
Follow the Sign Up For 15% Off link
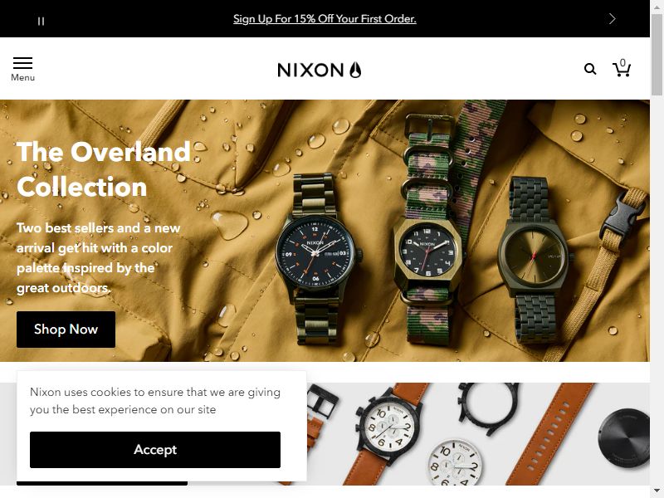coord(325,18)
